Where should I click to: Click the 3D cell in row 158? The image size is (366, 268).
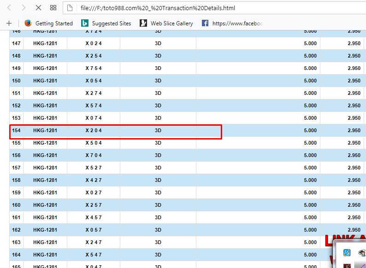tap(158, 181)
